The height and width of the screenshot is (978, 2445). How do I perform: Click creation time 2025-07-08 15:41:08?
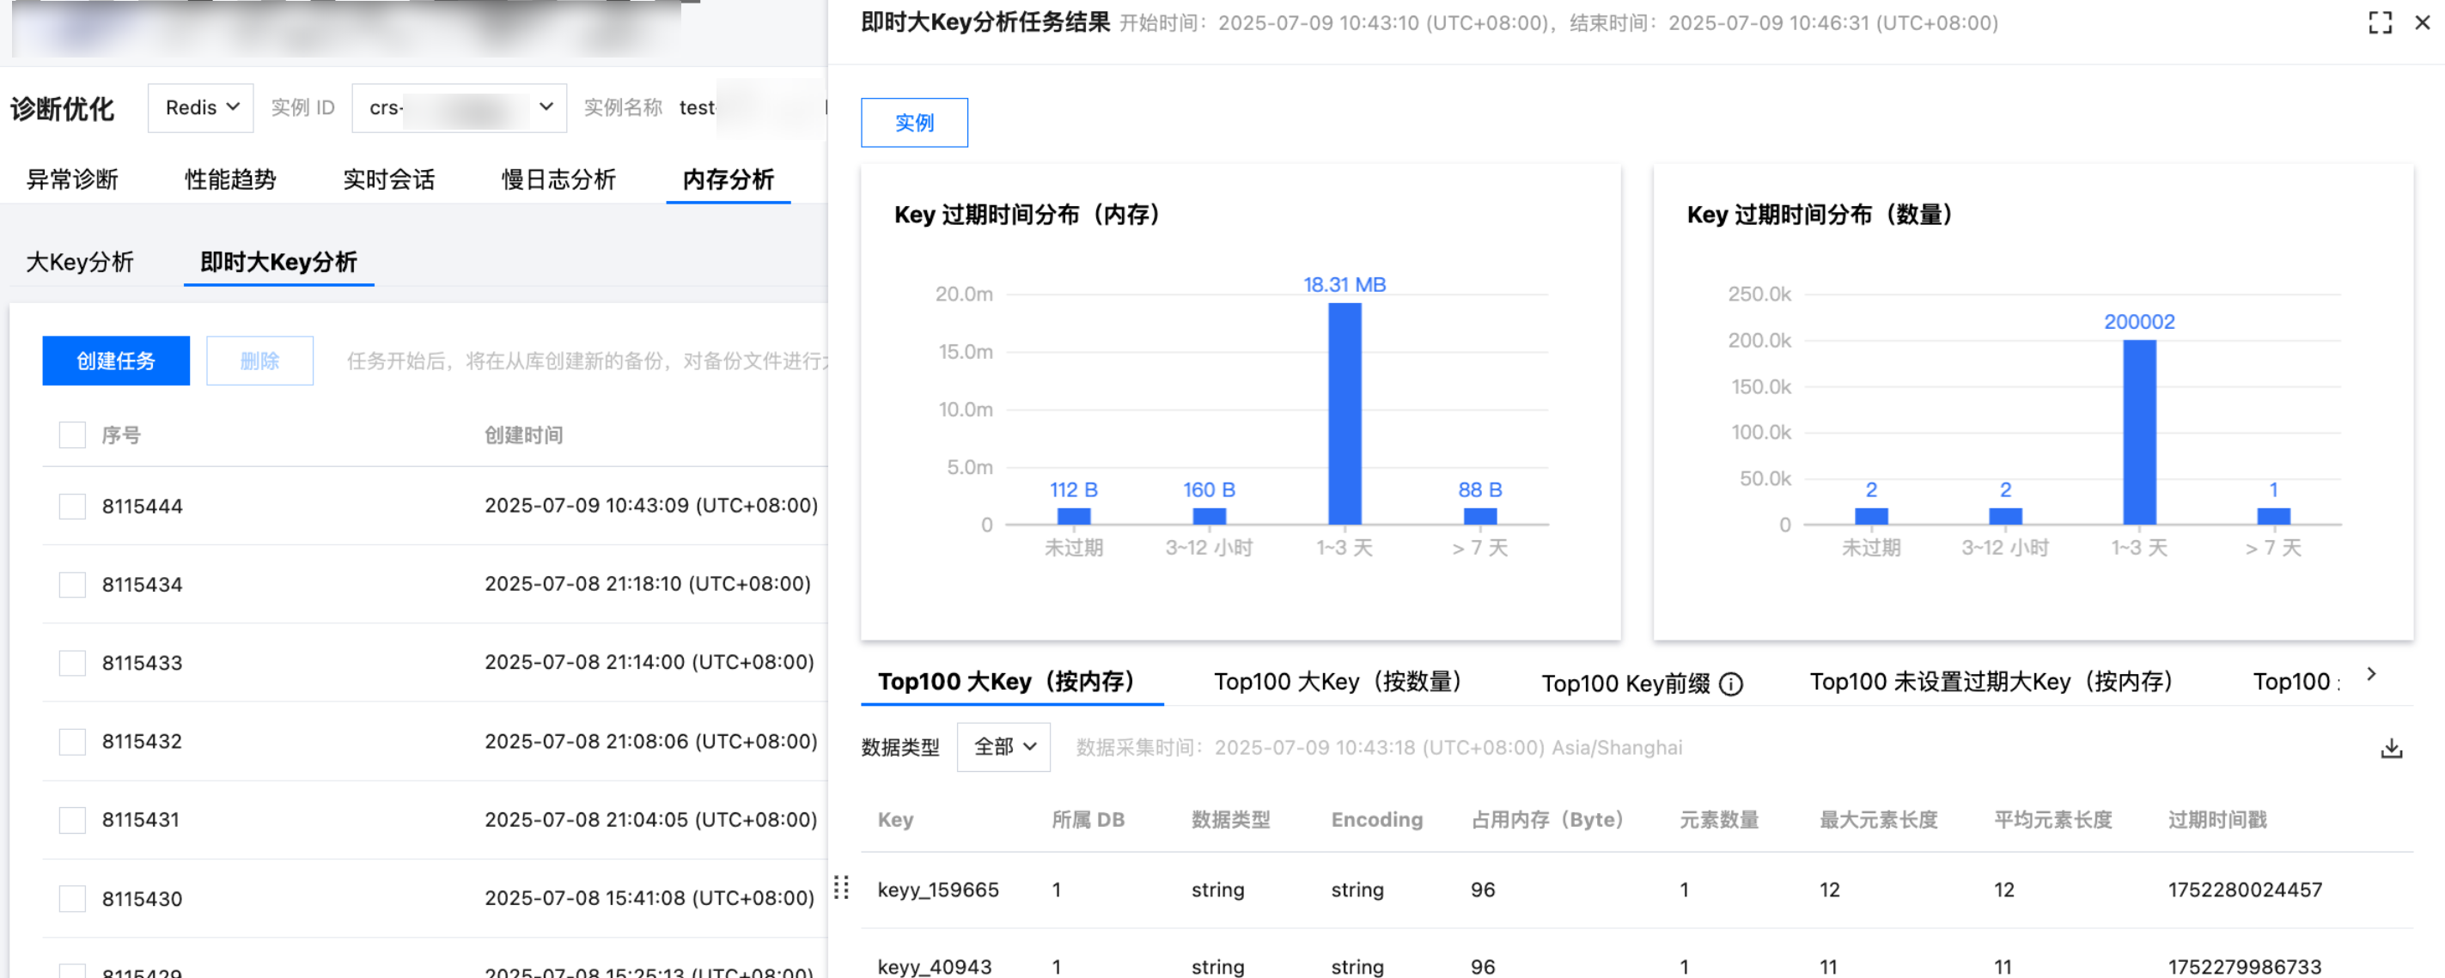(649, 898)
